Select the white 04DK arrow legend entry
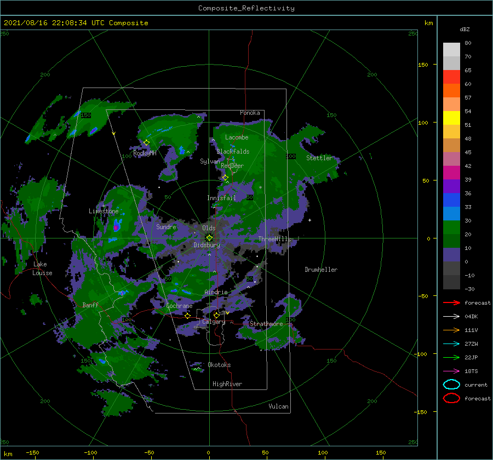493x460 pixels. click(451, 316)
